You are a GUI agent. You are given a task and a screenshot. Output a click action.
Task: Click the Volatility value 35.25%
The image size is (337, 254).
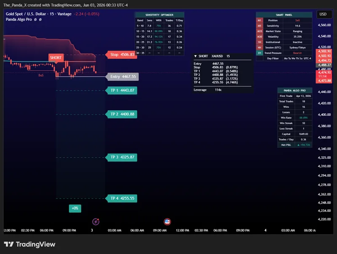tap(297, 37)
